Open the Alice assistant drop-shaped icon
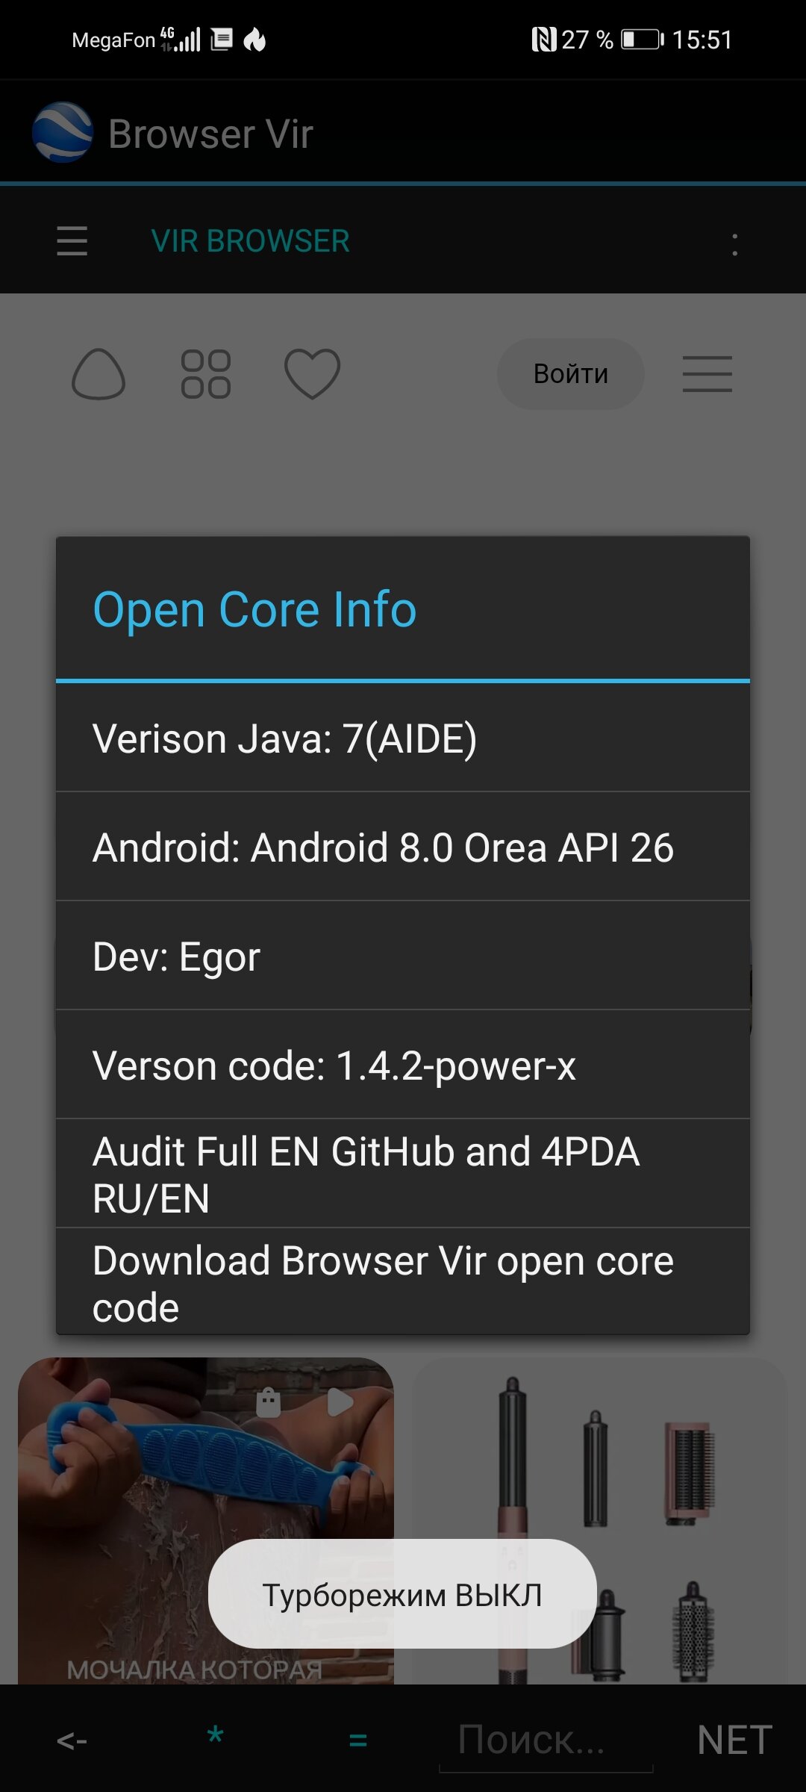This screenshot has width=806, height=1792. 98,373
